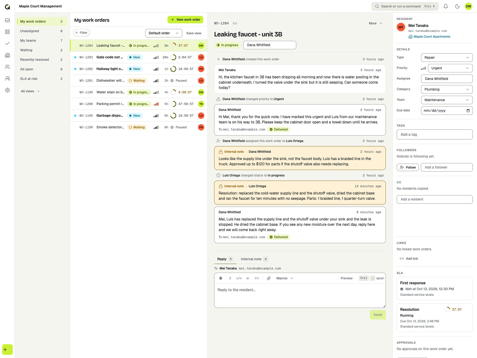Screen dimensions: 477x358
Task: Click the Filter button
Action: [x=81, y=33]
